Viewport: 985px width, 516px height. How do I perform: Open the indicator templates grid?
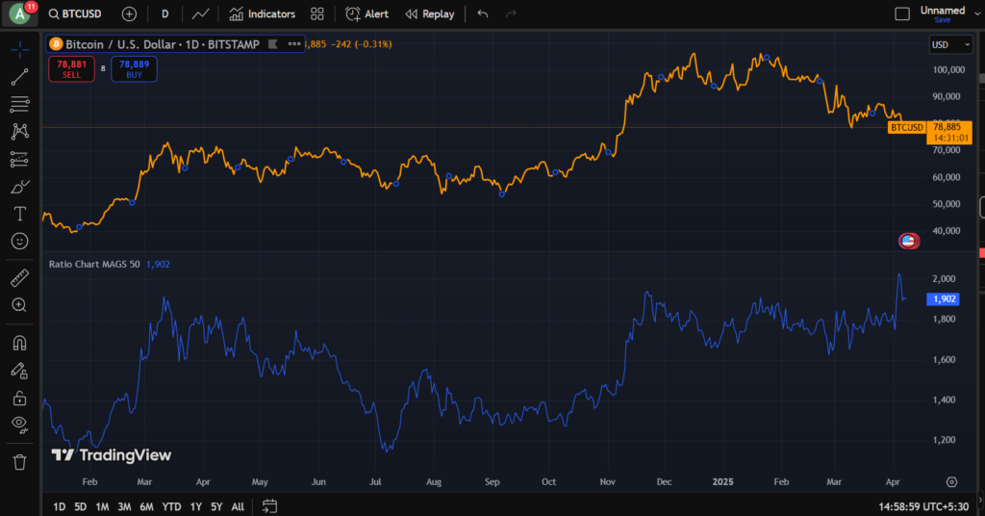(317, 13)
